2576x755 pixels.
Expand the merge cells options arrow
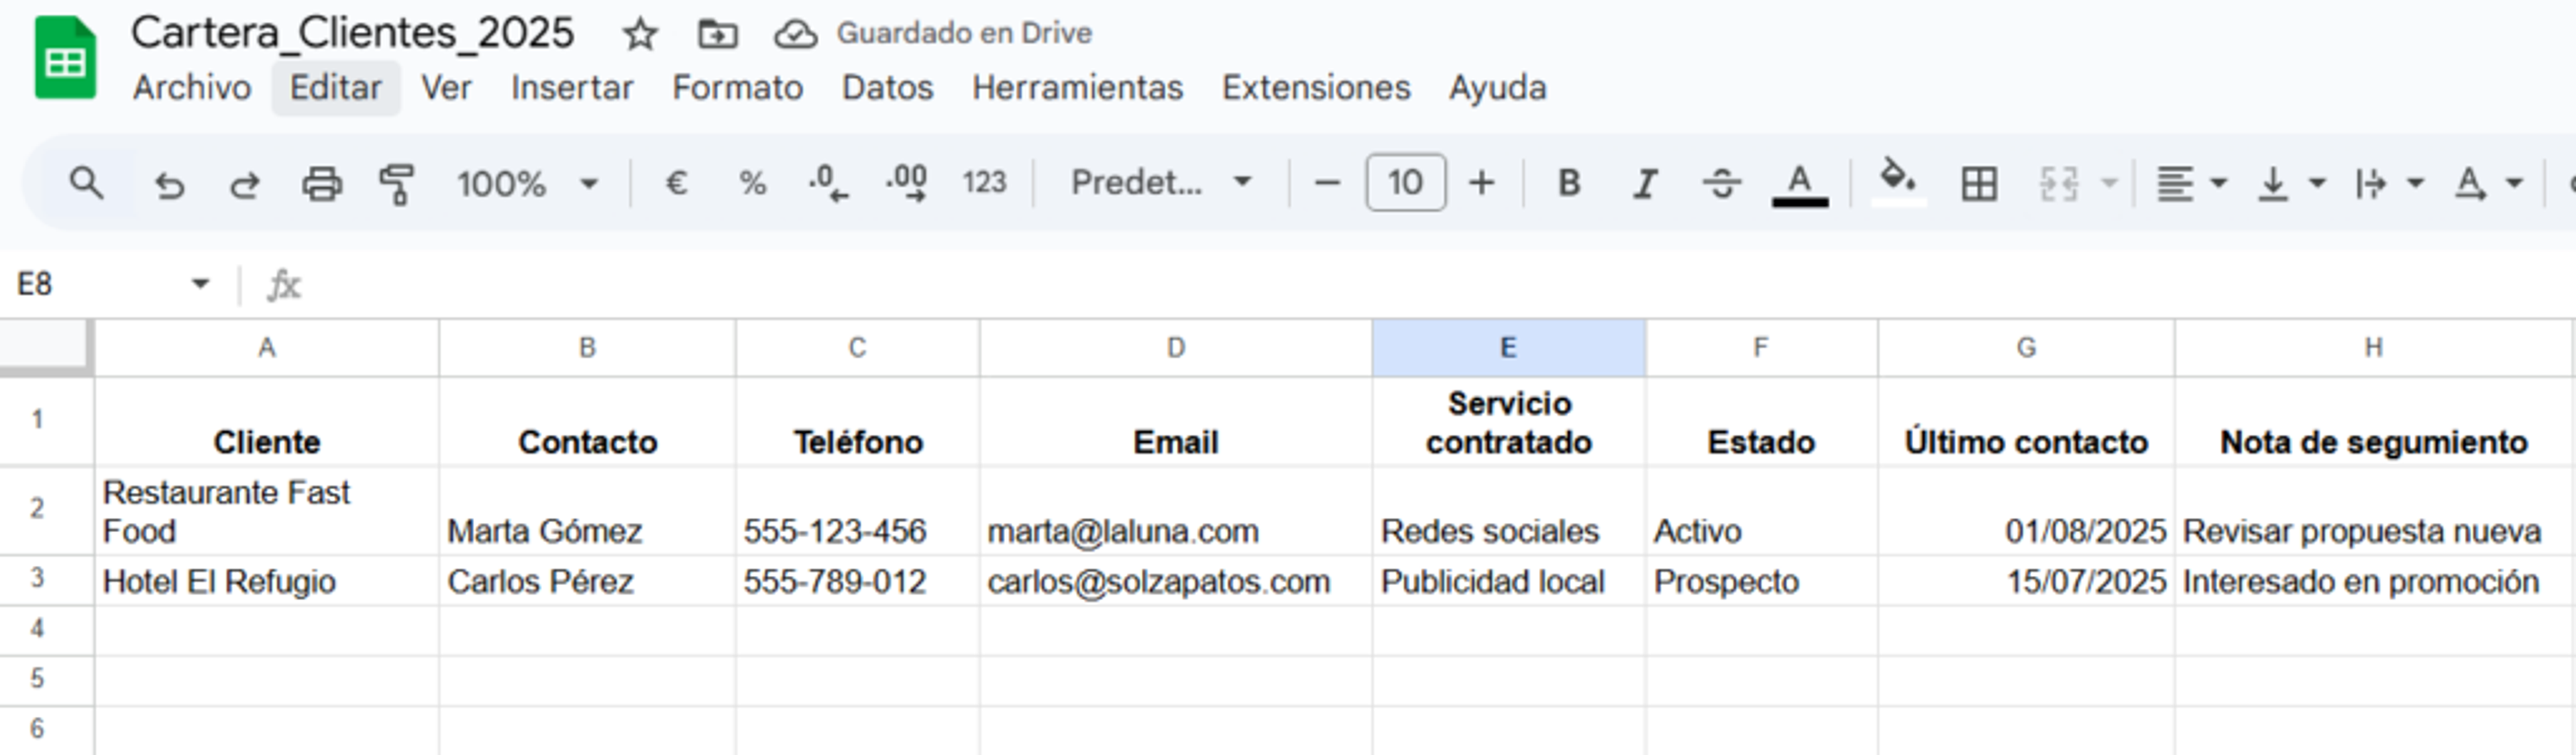pyautogui.click(x=2110, y=183)
